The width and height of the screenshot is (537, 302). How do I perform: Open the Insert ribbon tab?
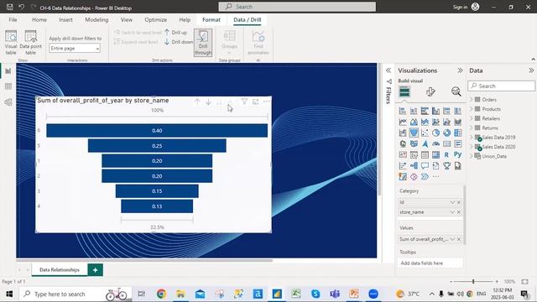coord(65,20)
